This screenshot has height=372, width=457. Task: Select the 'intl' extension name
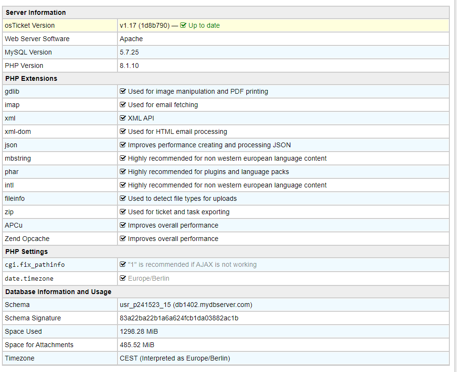(9, 185)
